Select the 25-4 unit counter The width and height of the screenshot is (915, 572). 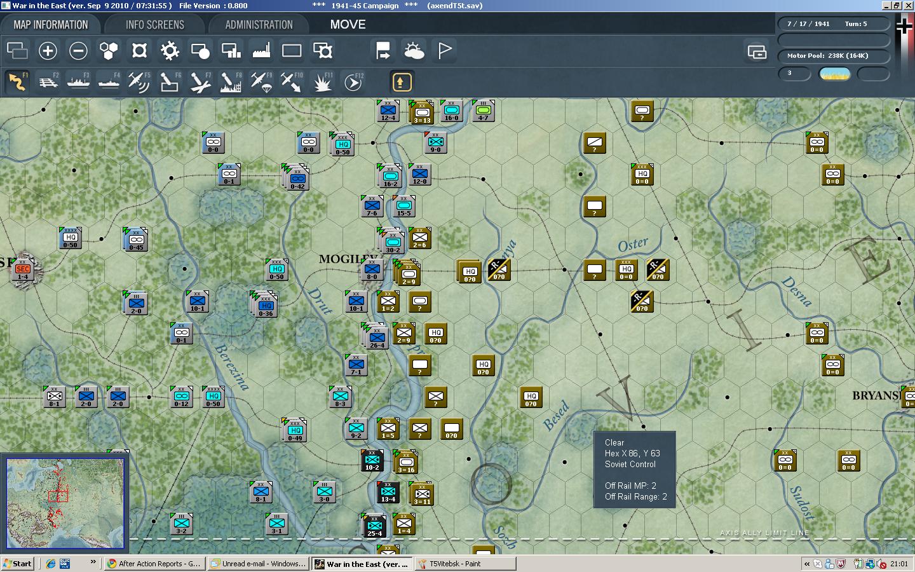coord(374,525)
